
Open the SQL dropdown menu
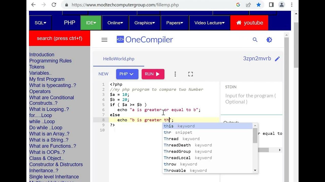tap(40, 23)
